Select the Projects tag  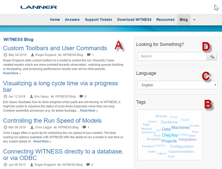click(x=169, y=141)
